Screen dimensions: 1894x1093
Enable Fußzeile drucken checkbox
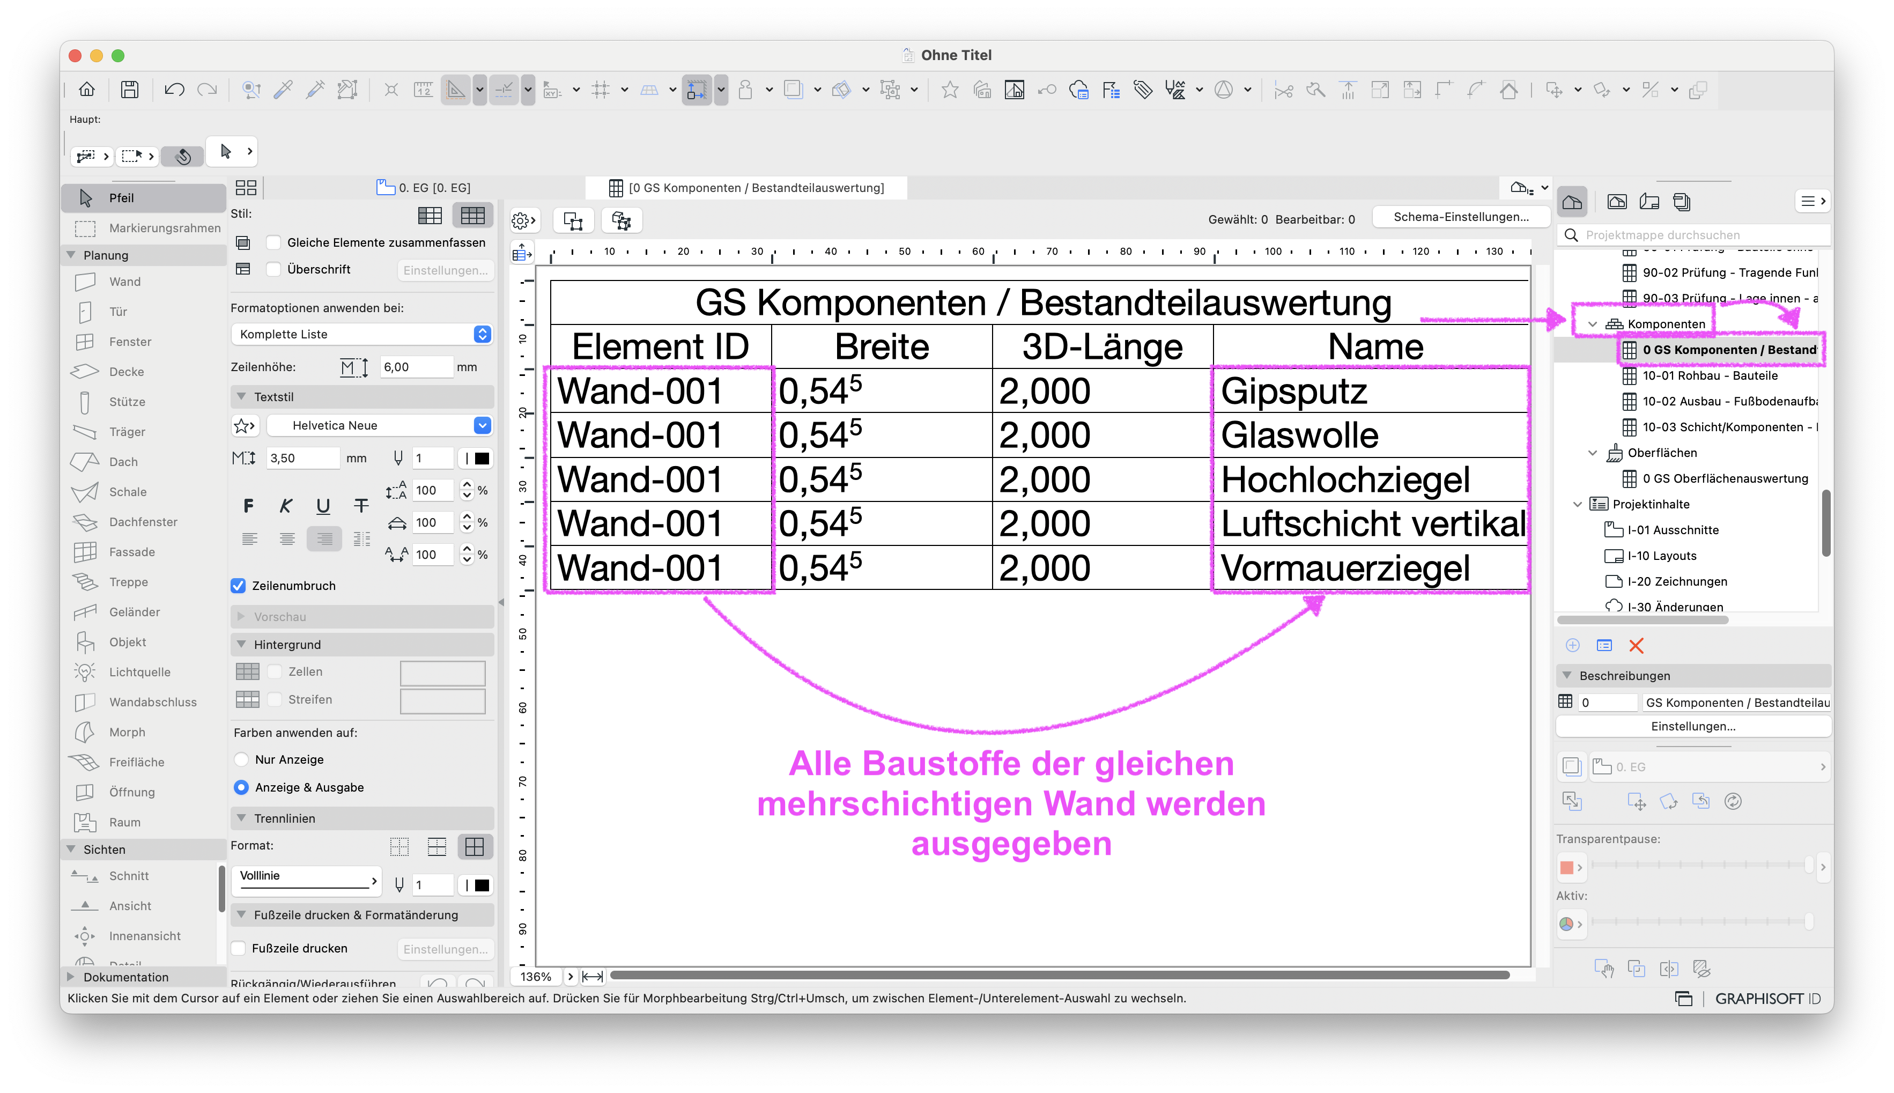pos(239,948)
